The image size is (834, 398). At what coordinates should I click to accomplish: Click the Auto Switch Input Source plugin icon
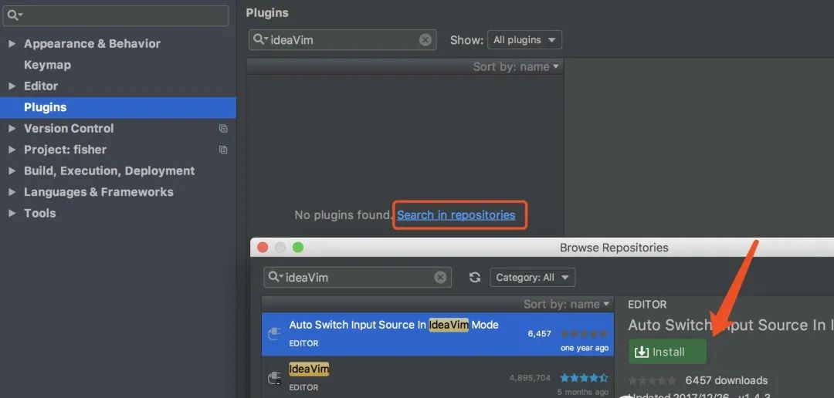click(x=274, y=334)
